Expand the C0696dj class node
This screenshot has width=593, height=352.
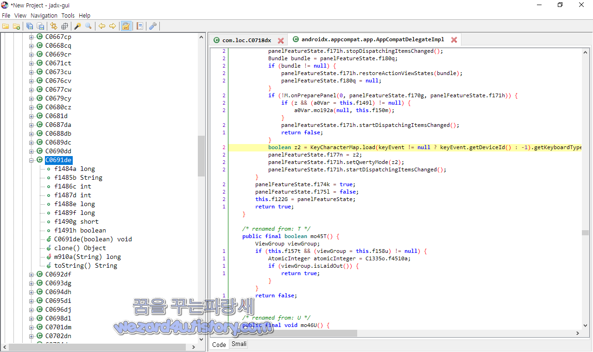click(x=32, y=310)
